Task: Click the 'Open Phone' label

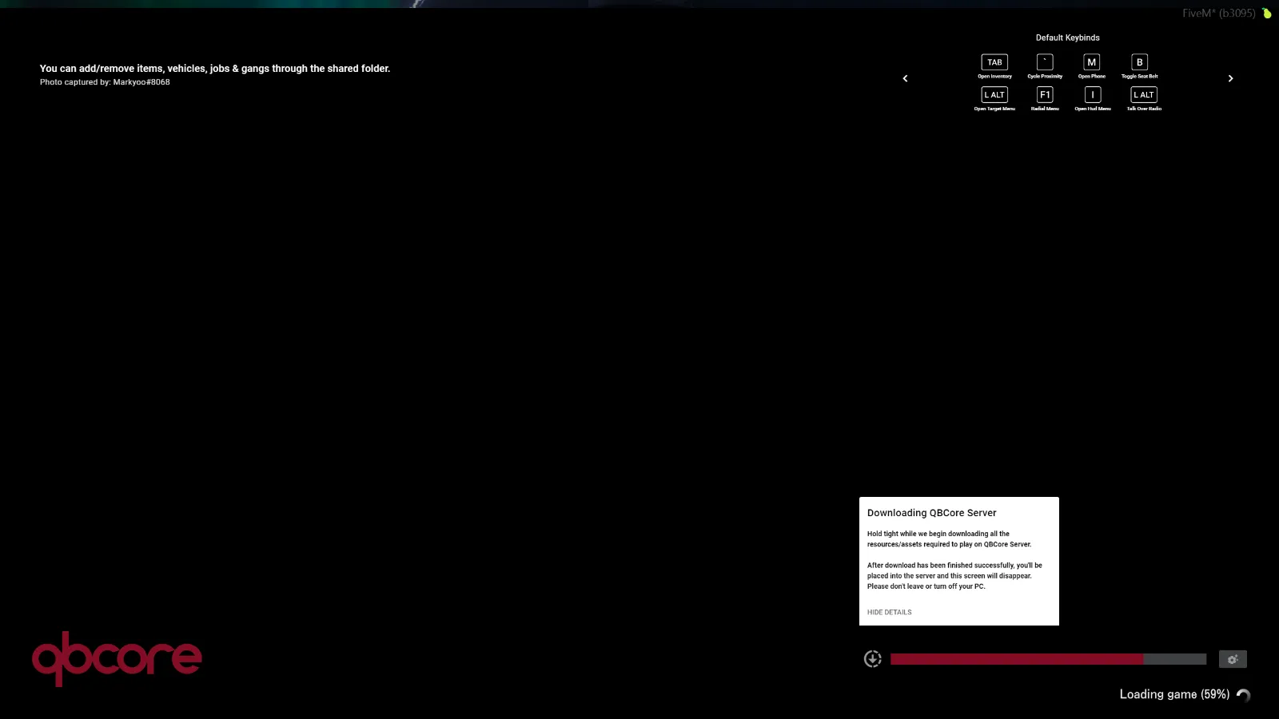Action: click(1092, 77)
